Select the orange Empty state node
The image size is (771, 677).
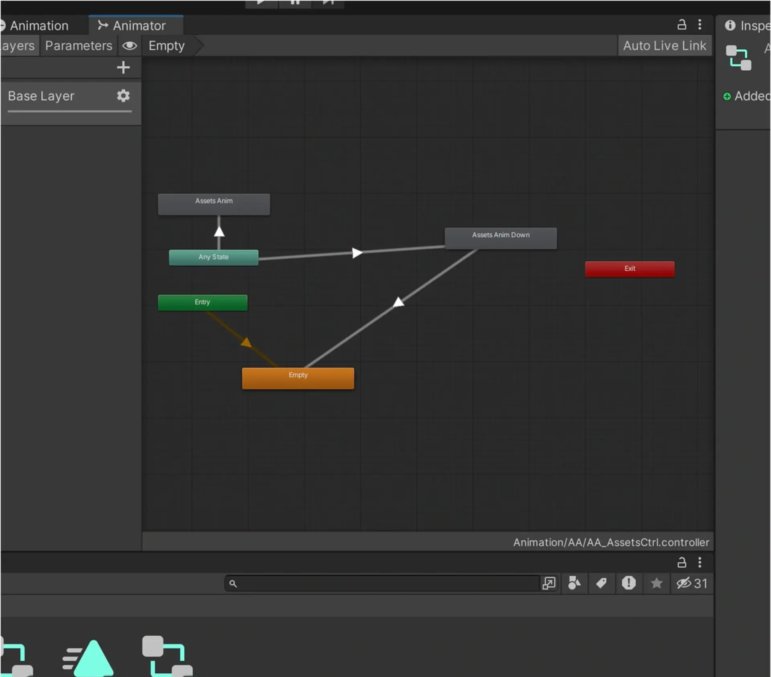click(x=298, y=378)
